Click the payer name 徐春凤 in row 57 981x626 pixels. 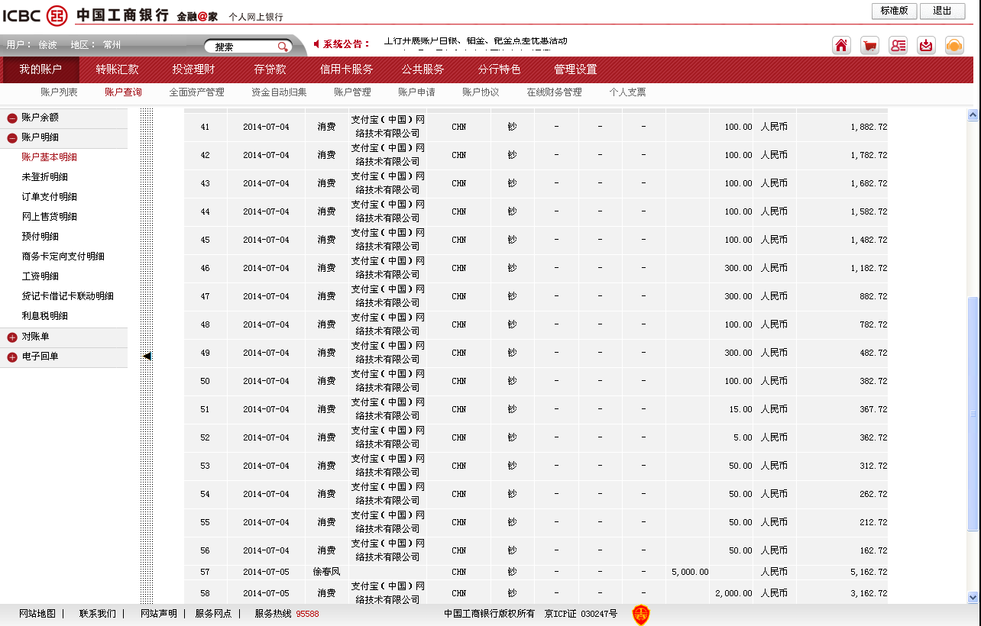[x=327, y=572]
